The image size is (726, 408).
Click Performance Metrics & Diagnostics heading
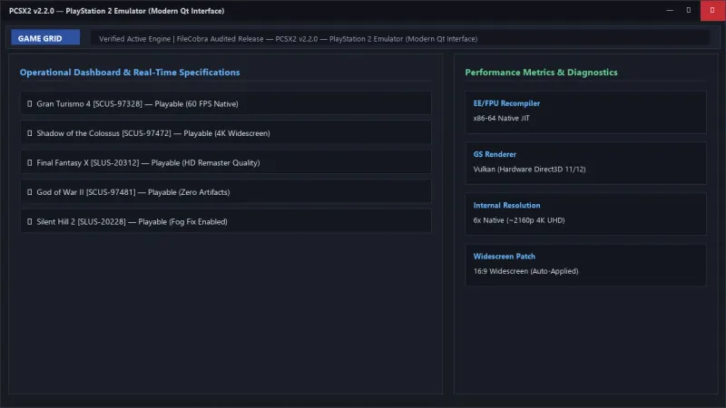pos(541,73)
